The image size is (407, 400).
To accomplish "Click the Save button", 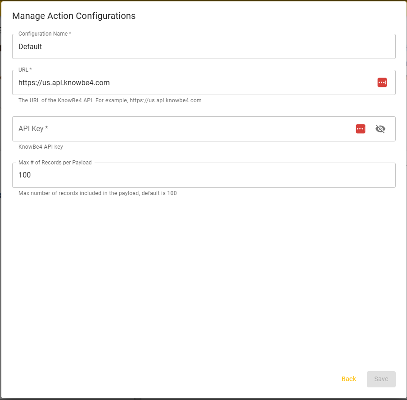I will pos(381,379).
